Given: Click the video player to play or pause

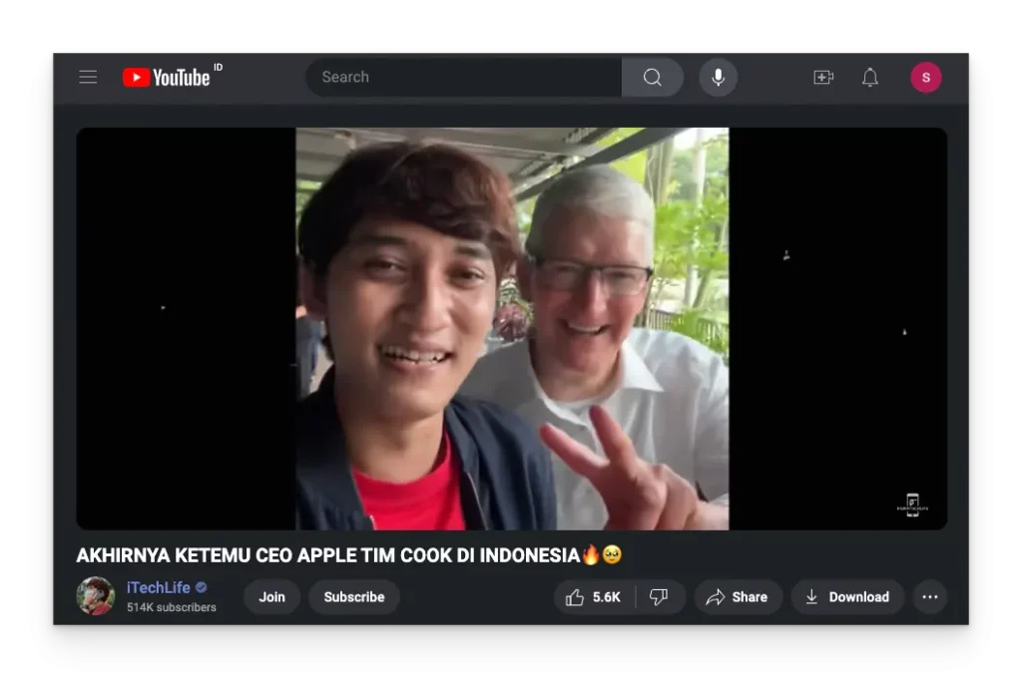Looking at the screenshot, I should pos(512,328).
